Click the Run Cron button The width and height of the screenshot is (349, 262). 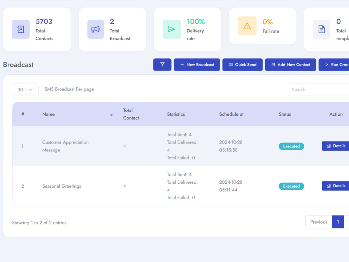(334, 65)
